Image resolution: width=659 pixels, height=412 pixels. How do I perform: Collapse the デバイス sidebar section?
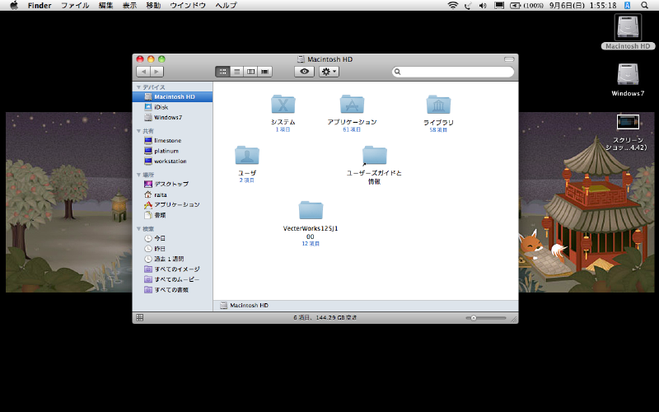[x=138, y=87]
